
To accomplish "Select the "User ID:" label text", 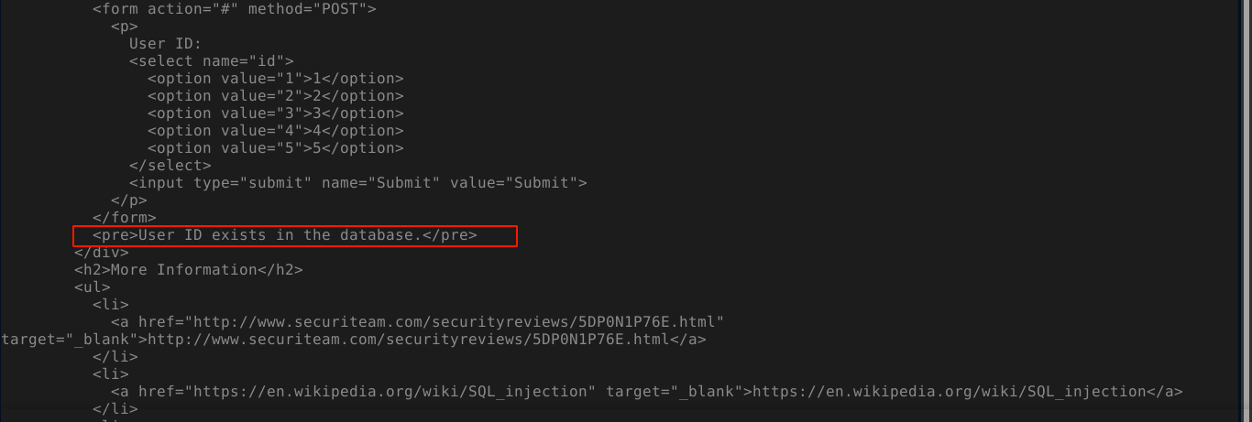I will [x=165, y=44].
